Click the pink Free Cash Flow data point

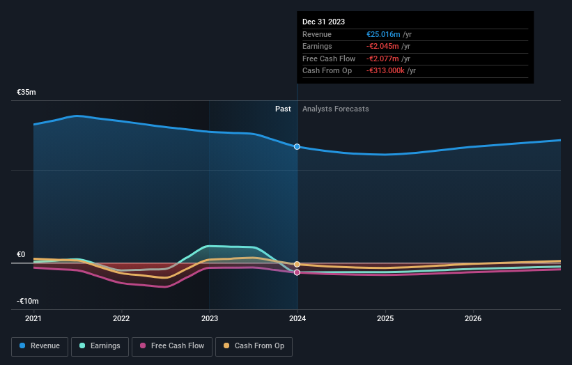pyautogui.click(x=297, y=272)
